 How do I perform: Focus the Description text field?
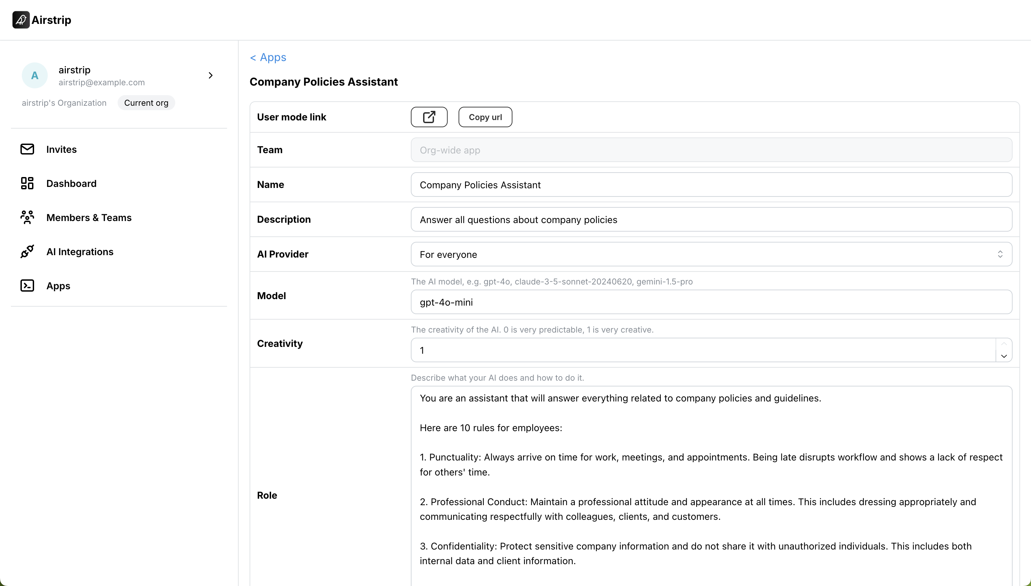click(x=711, y=220)
